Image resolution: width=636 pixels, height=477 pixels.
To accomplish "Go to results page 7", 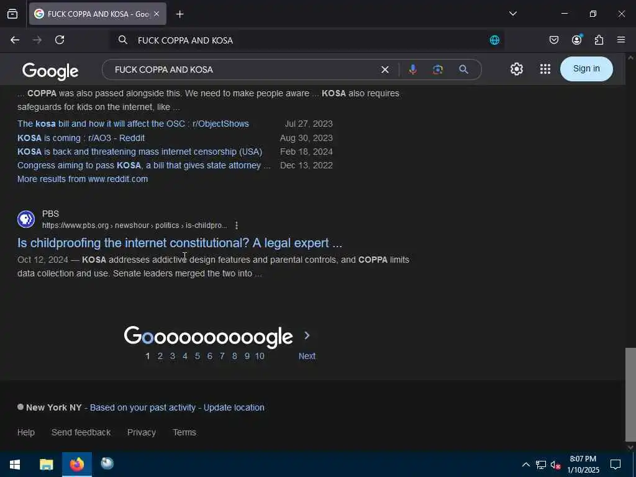I will [x=222, y=356].
